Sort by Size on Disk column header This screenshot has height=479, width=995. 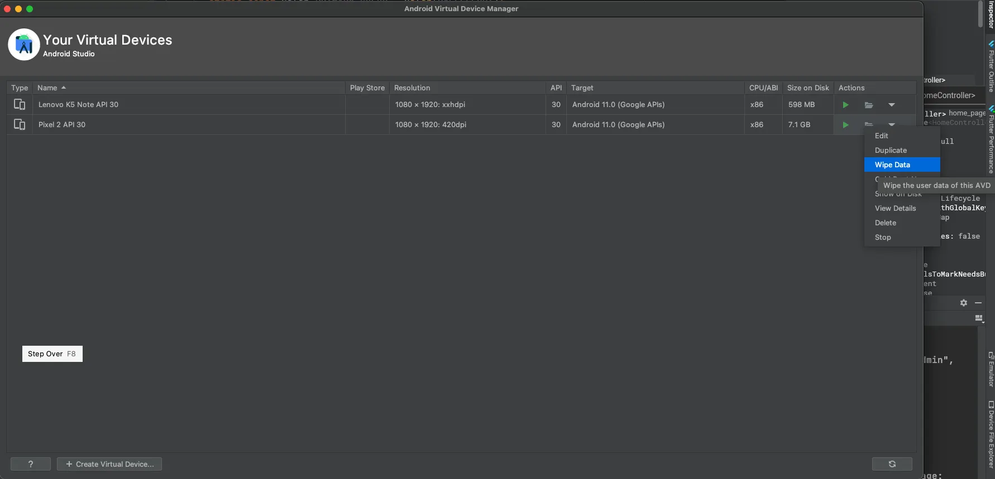(808, 88)
